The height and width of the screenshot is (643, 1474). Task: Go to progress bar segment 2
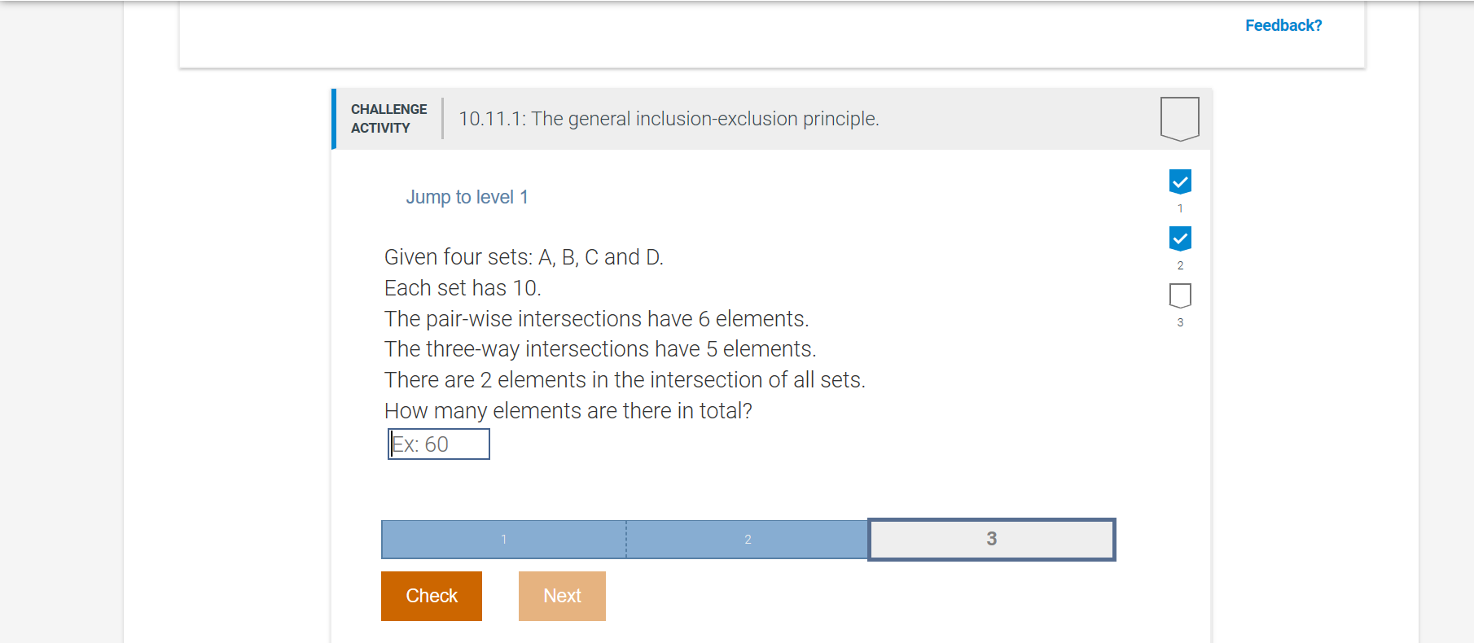(x=748, y=540)
